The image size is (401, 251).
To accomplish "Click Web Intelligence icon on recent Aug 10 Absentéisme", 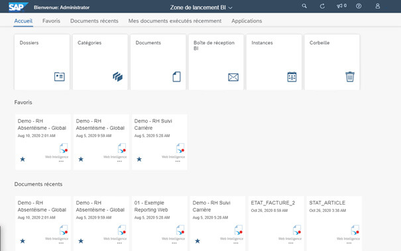I will [64, 230].
